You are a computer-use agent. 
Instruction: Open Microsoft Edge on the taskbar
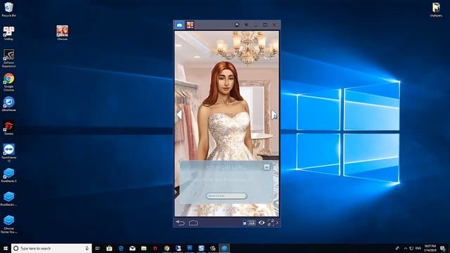[121, 248]
